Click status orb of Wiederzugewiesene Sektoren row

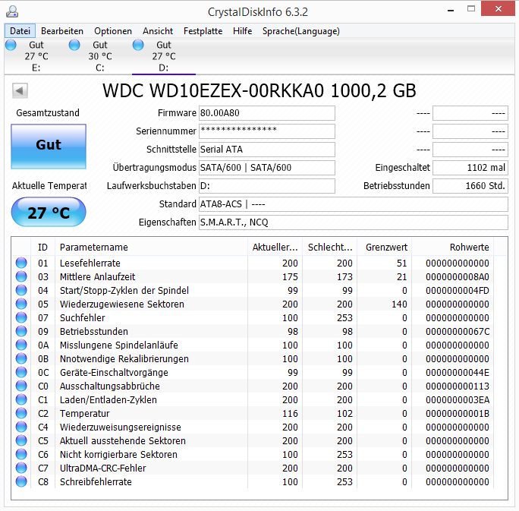(21, 304)
